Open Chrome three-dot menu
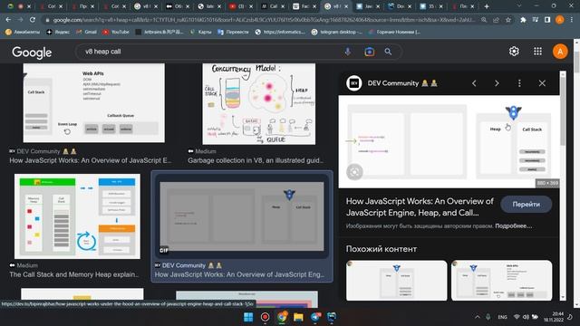Screen dimensions: 580x326 [572, 20]
